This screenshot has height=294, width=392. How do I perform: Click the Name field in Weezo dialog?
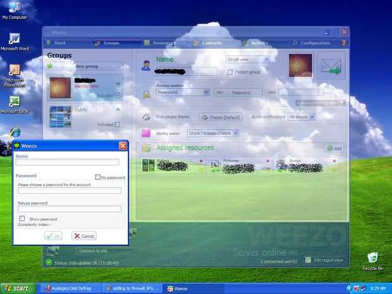[x=67, y=162]
